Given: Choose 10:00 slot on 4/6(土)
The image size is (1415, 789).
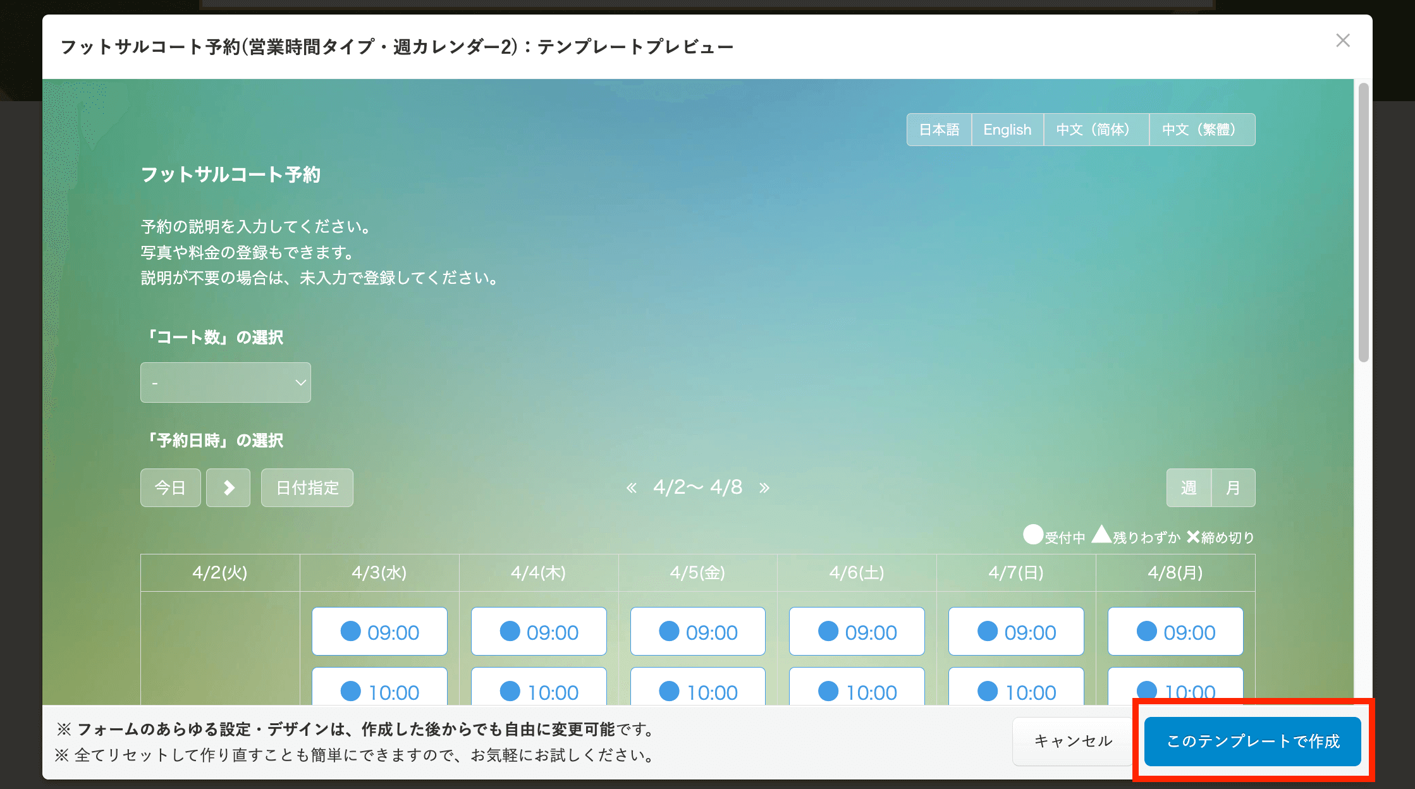Looking at the screenshot, I should point(857,689).
